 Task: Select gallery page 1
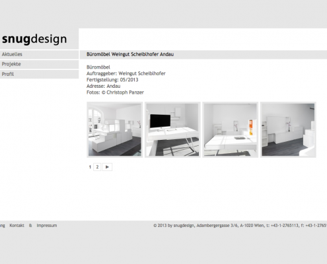(90, 167)
